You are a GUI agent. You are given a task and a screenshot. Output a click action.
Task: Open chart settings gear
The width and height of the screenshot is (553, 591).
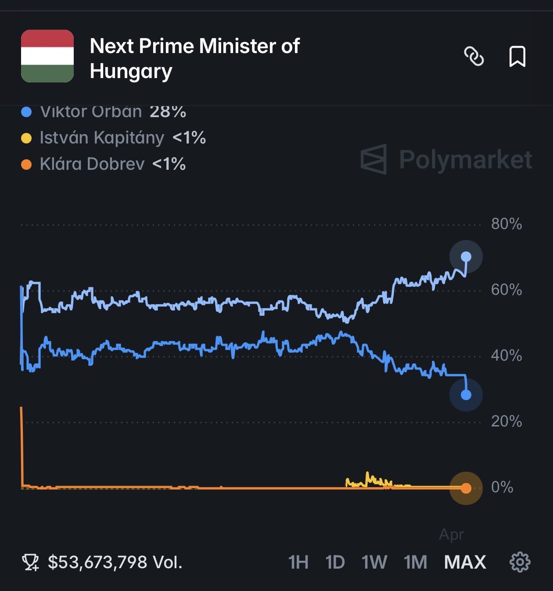pos(520,562)
